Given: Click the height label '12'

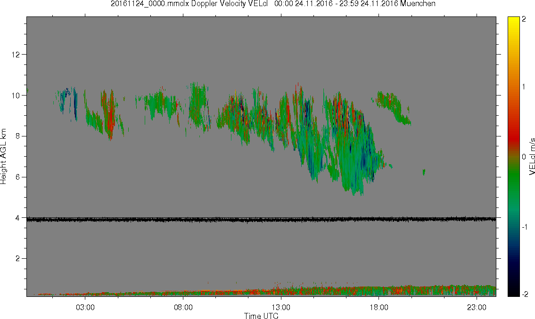Looking at the screenshot, I should tap(16, 55).
